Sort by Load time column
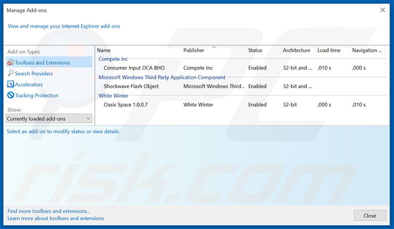394x229 pixels. 329,50
